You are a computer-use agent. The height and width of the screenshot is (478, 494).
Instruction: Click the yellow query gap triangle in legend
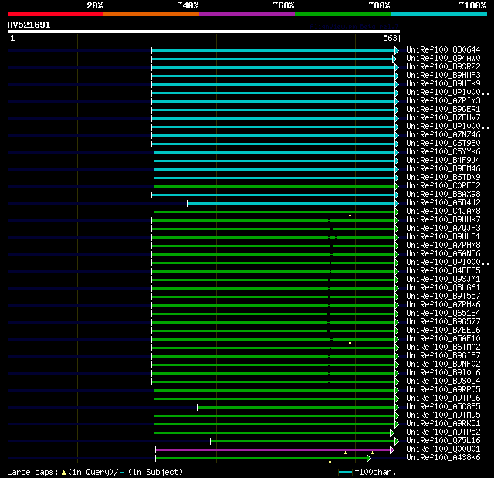(x=63, y=472)
